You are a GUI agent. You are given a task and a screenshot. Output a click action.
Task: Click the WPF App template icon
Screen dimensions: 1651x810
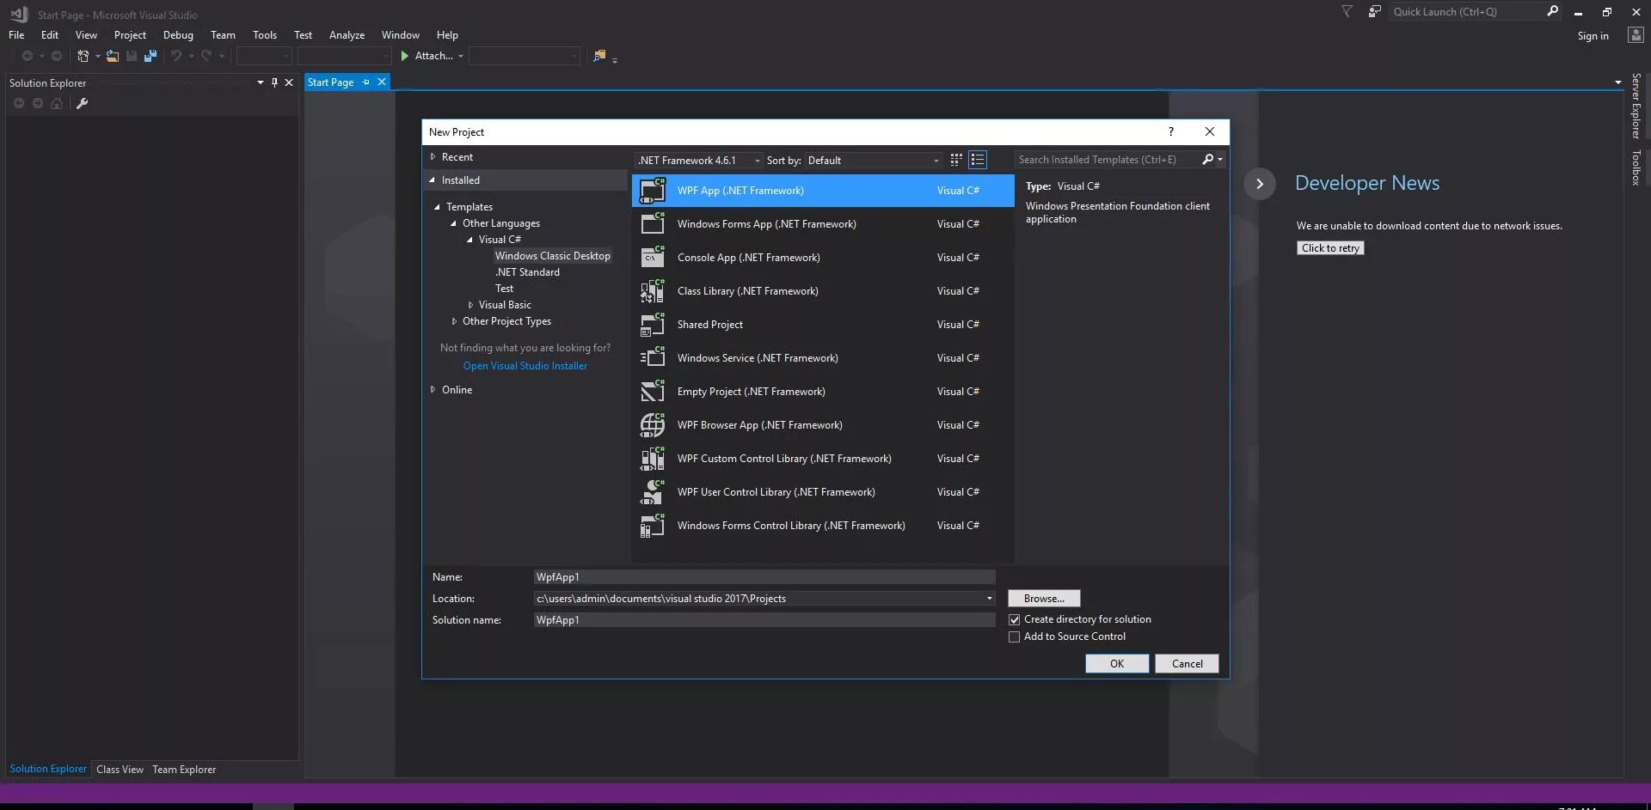(x=653, y=190)
